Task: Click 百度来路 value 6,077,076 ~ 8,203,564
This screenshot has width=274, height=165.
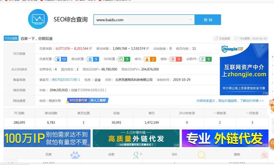Action: pos(72,49)
